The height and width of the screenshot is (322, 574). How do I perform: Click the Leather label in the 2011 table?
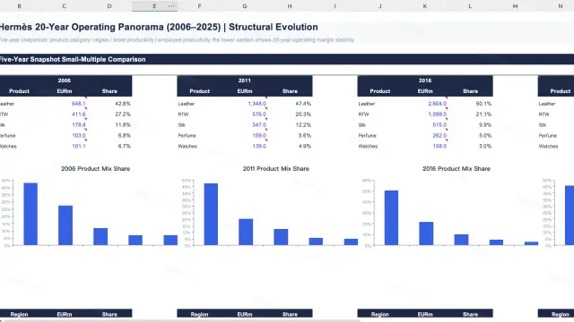[x=186, y=104]
